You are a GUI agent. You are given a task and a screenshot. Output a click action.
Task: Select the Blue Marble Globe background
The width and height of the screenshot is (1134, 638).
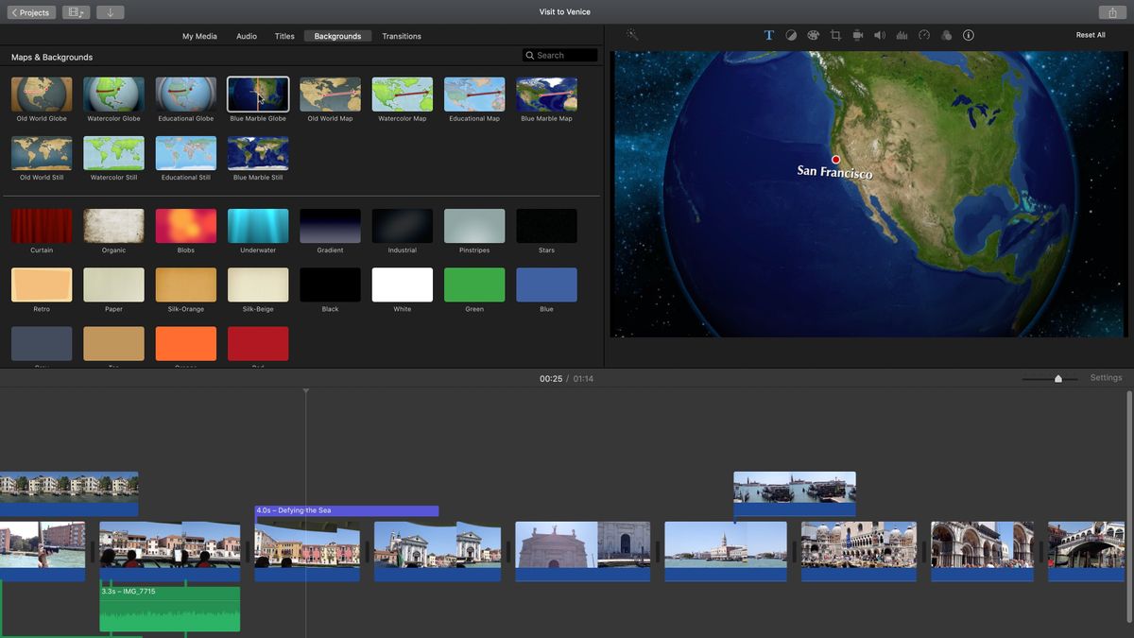(257, 95)
